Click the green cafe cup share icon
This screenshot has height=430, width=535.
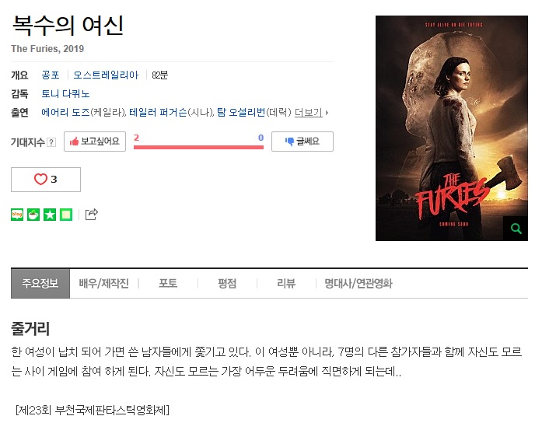click(33, 215)
